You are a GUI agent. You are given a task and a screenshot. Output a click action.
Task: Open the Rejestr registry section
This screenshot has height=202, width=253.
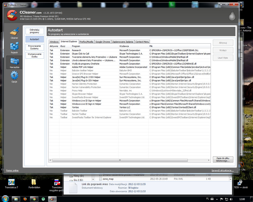coord(14,47)
